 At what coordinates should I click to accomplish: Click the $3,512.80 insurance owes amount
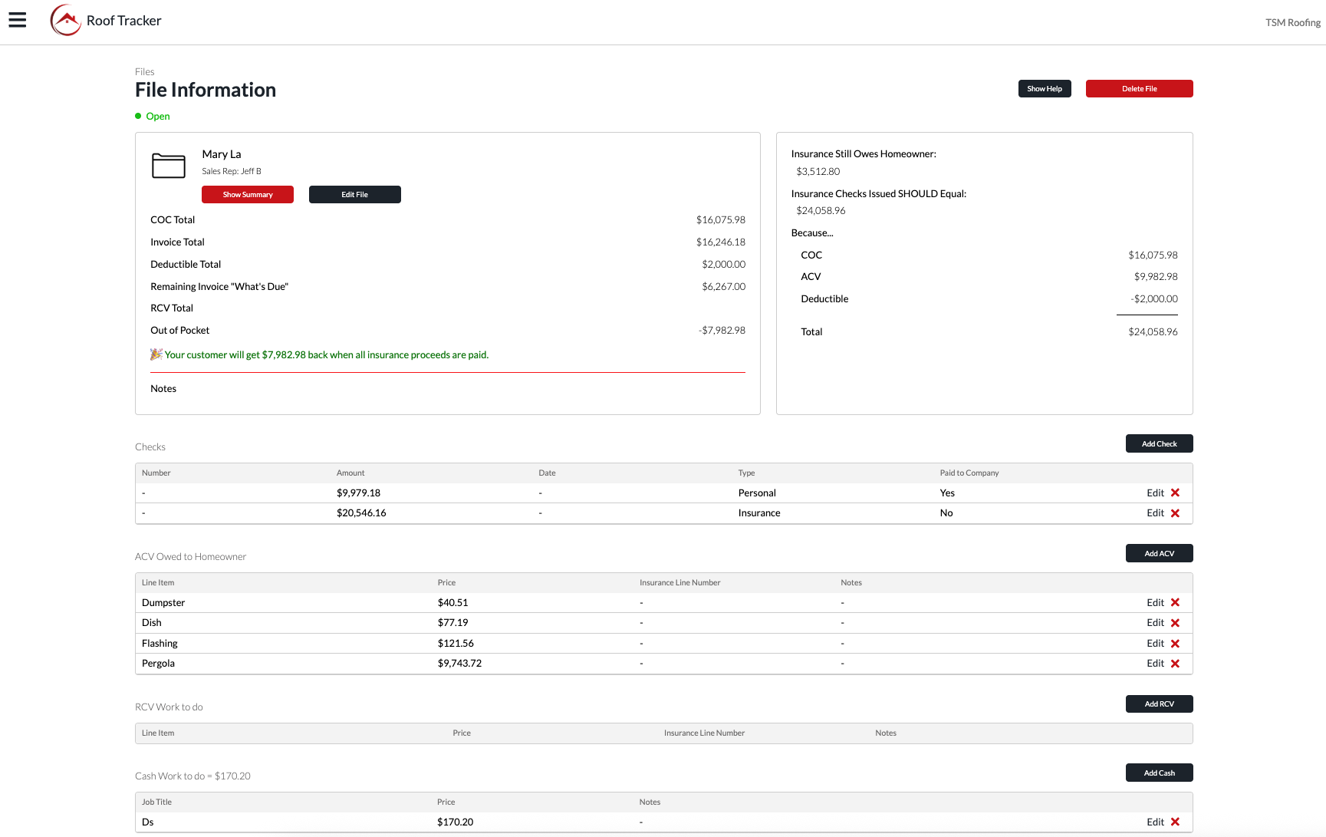[818, 172]
